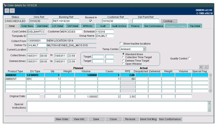Select Delivery Time Target option
This screenshot has width=216, height=126.
click(123, 61)
